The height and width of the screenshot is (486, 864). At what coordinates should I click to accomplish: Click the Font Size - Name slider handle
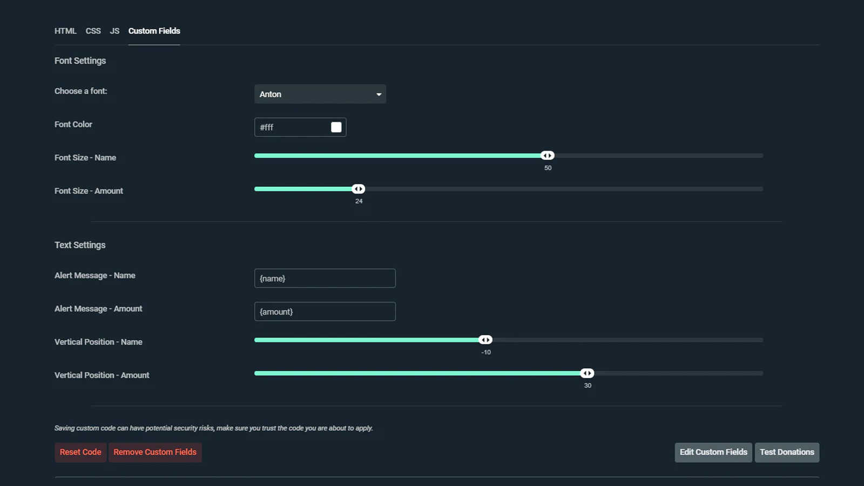(548, 155)
